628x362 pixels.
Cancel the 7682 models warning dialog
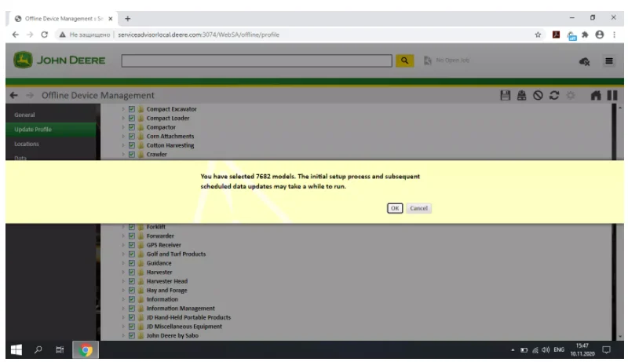(418, 208)
